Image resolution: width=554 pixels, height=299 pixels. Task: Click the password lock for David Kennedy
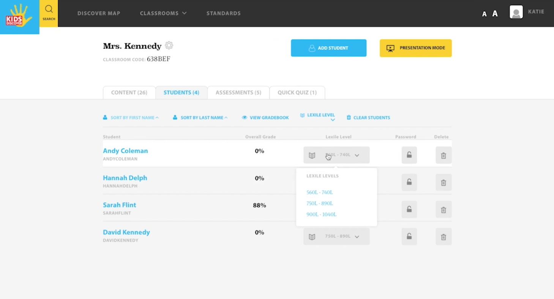click(409, 237)
